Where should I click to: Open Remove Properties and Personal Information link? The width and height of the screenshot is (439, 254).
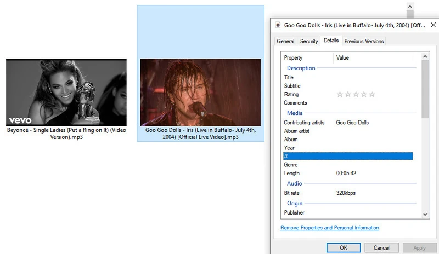coord(330,228)
